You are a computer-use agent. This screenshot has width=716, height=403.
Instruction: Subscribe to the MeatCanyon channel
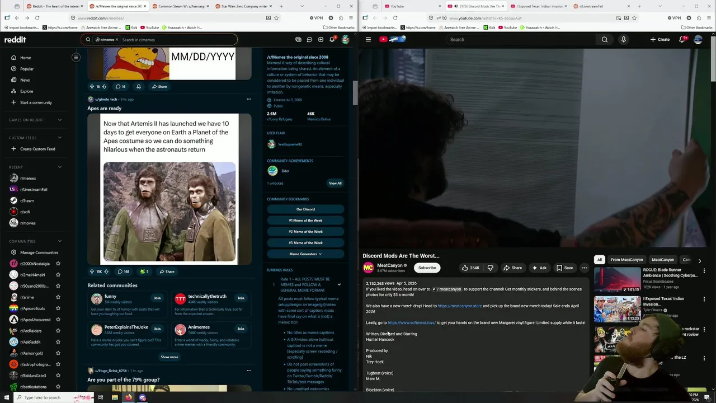pyautogui.click(x=427, y=268)
